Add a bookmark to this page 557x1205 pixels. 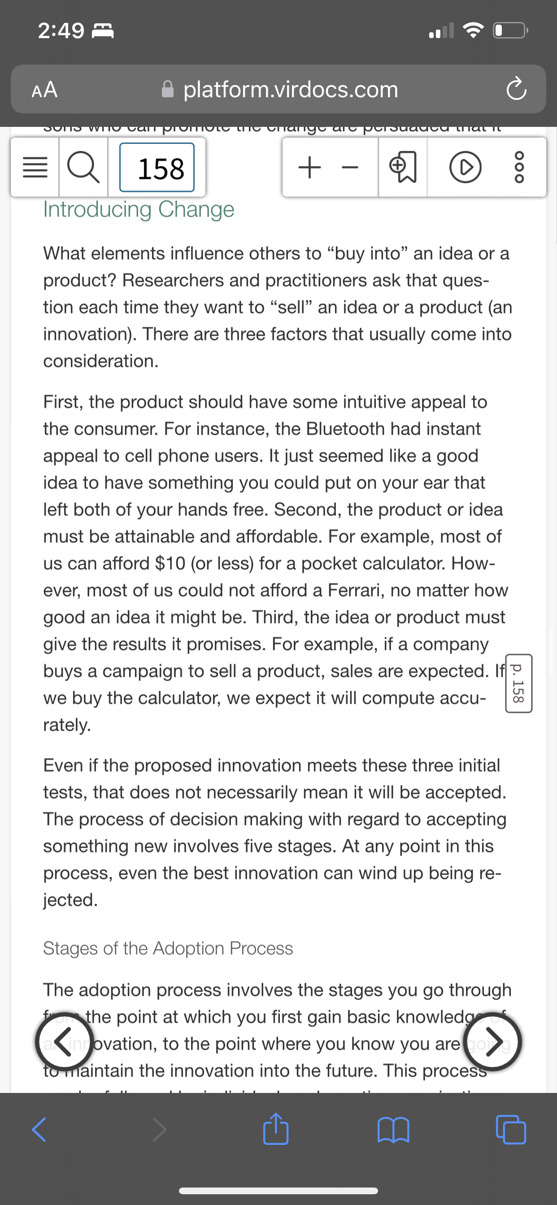[403, 168]
